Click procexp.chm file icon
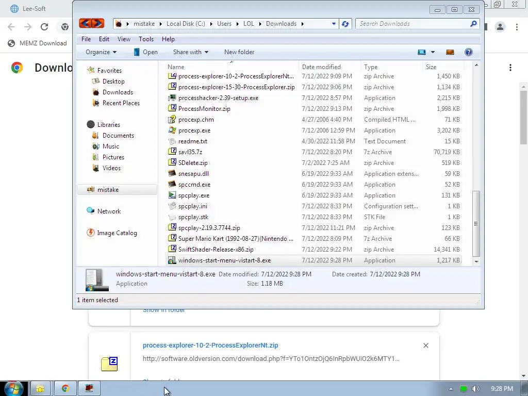This screenshot has height=396, width=528. [172, 119]
